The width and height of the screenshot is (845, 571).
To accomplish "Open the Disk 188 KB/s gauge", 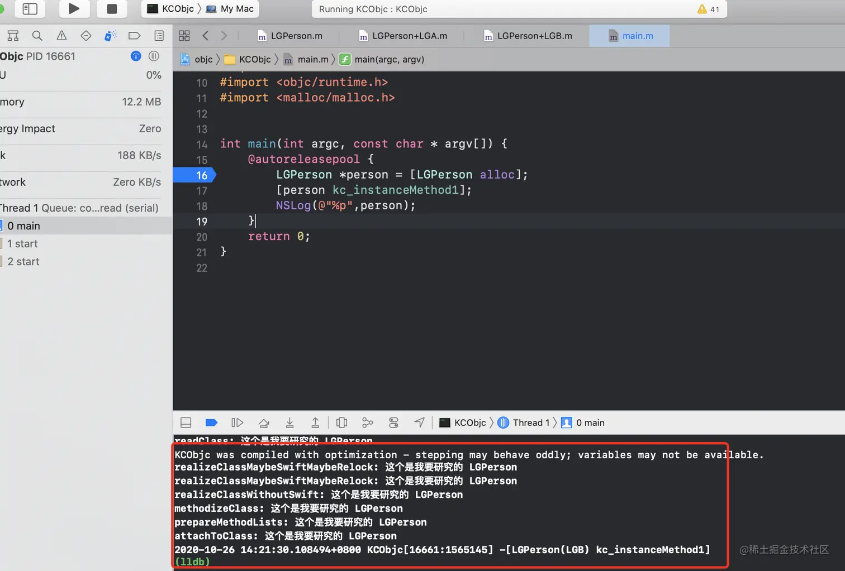I will tap(80, 156).
